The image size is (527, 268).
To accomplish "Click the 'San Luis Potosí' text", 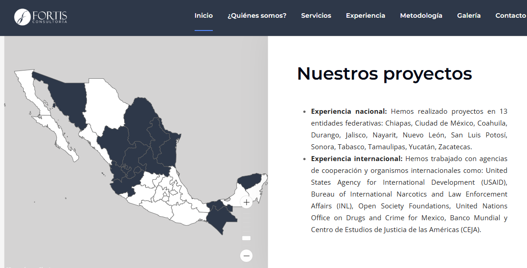I will click(479, 135).
